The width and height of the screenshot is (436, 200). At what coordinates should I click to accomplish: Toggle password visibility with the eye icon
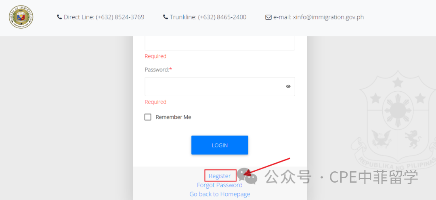288,86
